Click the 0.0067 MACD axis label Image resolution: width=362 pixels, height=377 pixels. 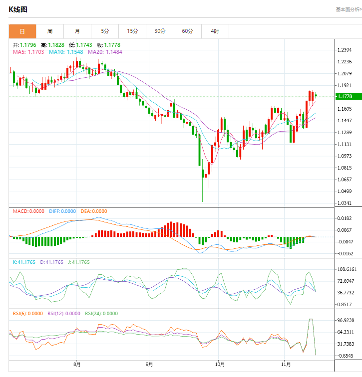(345, 230)
